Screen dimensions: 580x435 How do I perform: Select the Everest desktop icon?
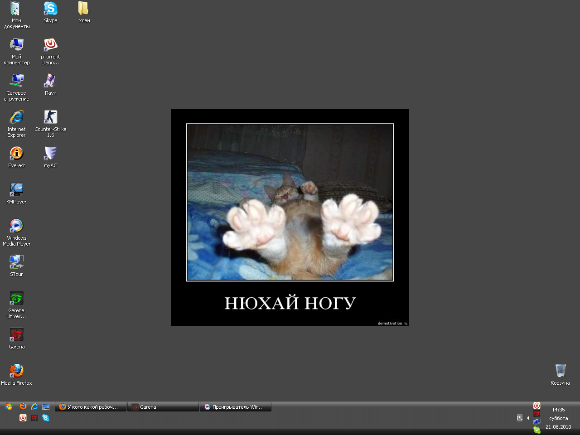16,154
